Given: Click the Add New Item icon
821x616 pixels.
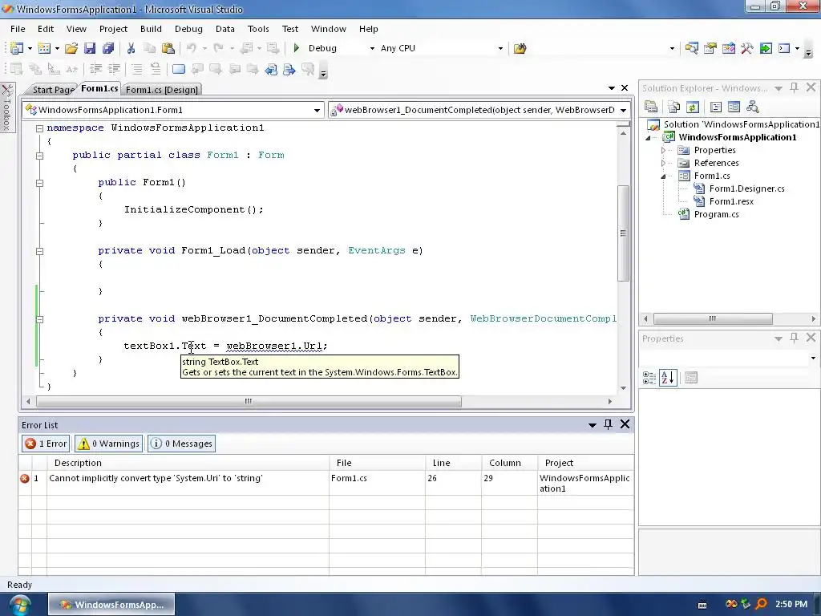Looking at the screenshot, I should click(x=45, y=48).
